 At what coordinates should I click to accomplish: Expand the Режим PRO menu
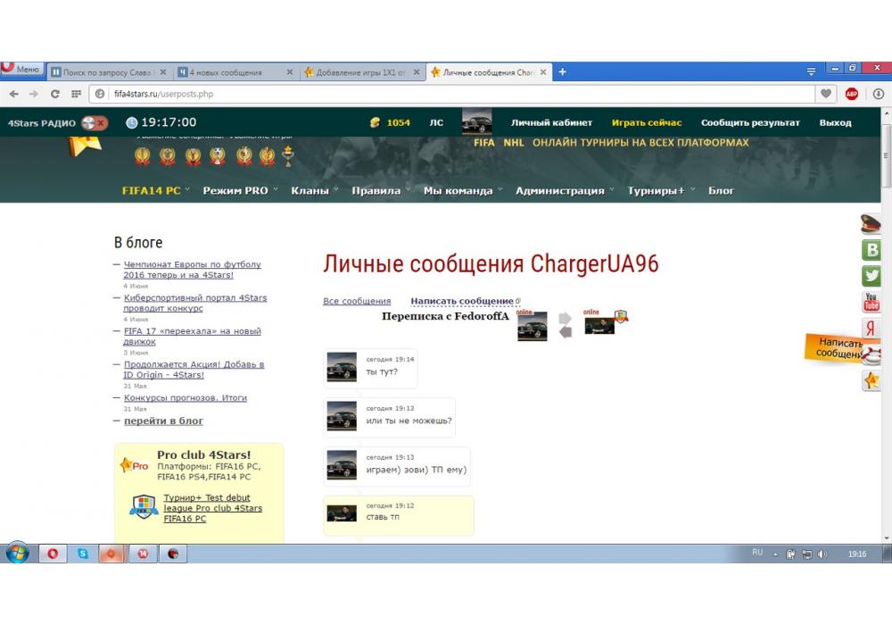coord(237,190)
